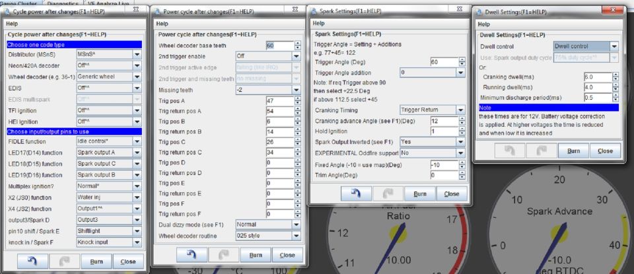Open pin10 shift / Spark E dropdown

[x=109, y=231]
